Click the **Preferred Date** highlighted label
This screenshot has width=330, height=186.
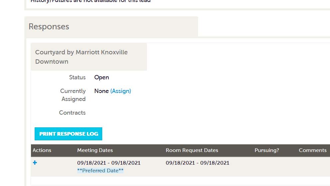click(x=100, y=170)
